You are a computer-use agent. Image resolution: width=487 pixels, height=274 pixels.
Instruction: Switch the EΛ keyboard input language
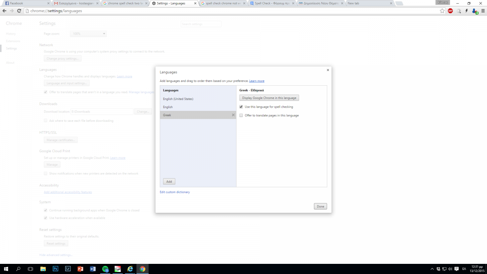[x=464, y=269]
